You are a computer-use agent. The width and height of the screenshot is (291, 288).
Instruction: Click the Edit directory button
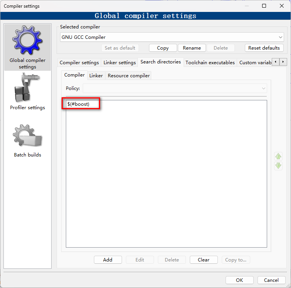(x=140, y=260)
